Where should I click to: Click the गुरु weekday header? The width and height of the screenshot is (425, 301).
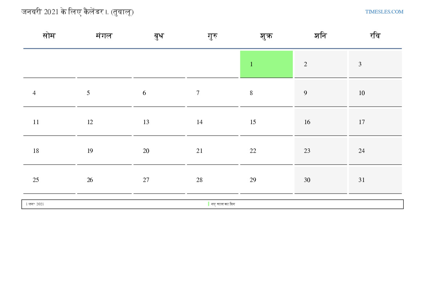pos(212,36)
